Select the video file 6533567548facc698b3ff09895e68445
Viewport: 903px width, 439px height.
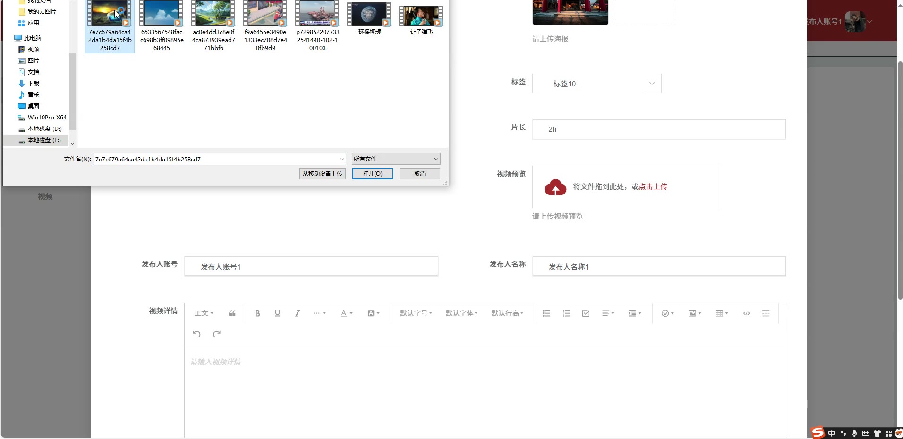[x=162, y=26]
